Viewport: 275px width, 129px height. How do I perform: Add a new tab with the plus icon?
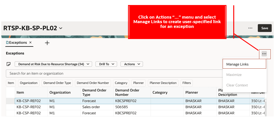[x=47, y=43]
